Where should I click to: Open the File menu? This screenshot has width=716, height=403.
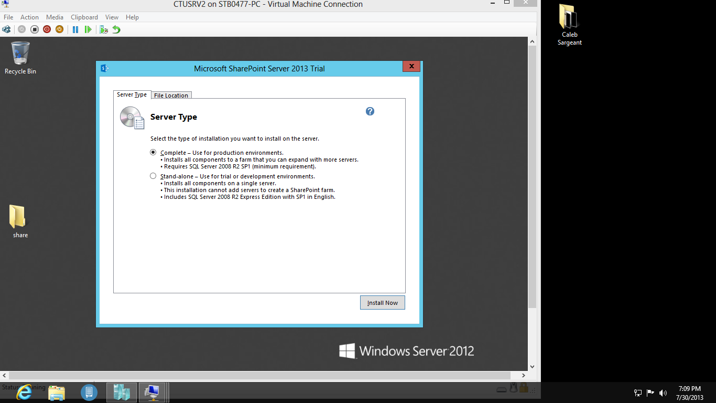pos(8,17)
